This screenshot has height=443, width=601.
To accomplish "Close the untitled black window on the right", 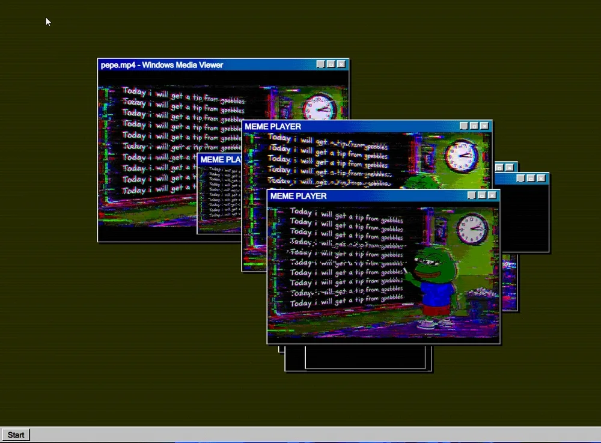I will pos(541,178).
